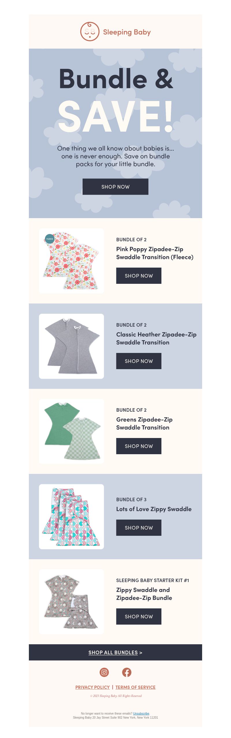
Task: View the Pink Poppy swaddle product image
Action: tap(71, 261)
